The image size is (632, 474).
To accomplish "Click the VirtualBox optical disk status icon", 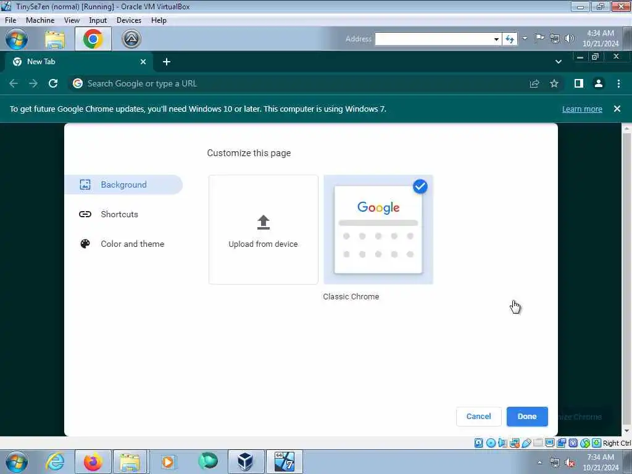I will pyautogui.click(x=491, y=443).
